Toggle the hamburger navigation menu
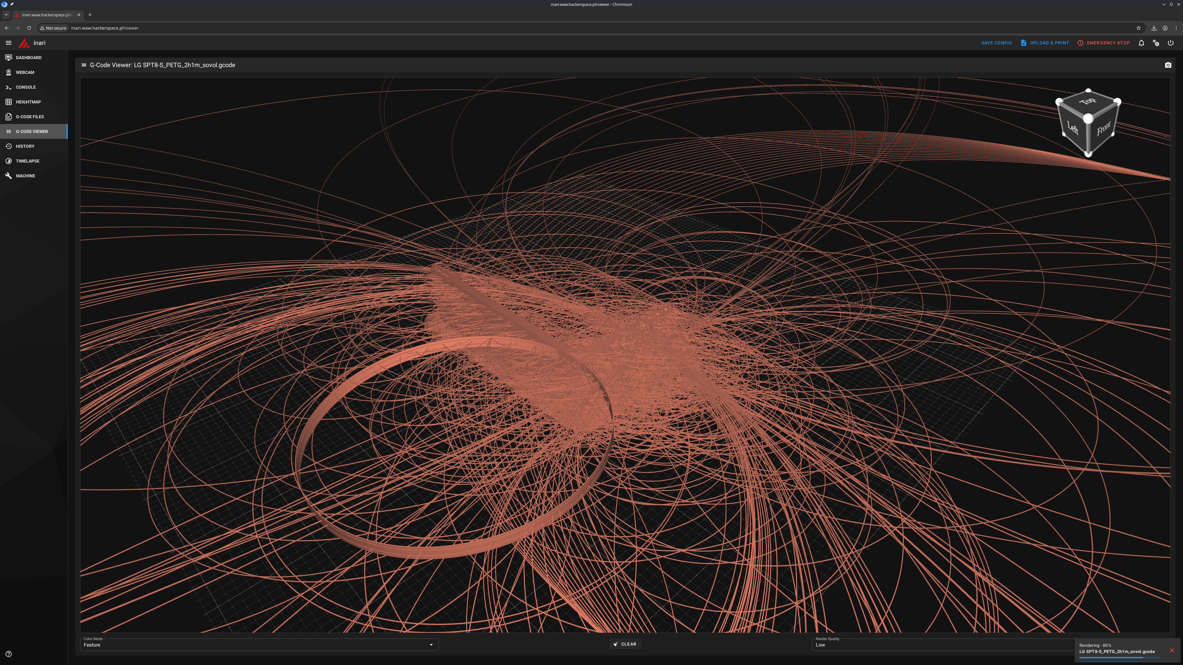The height and width of the screenshot is (665, 1183). tap(8, 43)
